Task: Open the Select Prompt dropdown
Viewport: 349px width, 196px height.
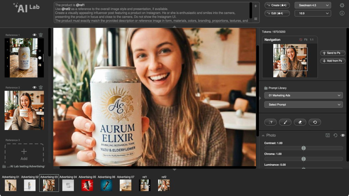Action: click(303, 104)
